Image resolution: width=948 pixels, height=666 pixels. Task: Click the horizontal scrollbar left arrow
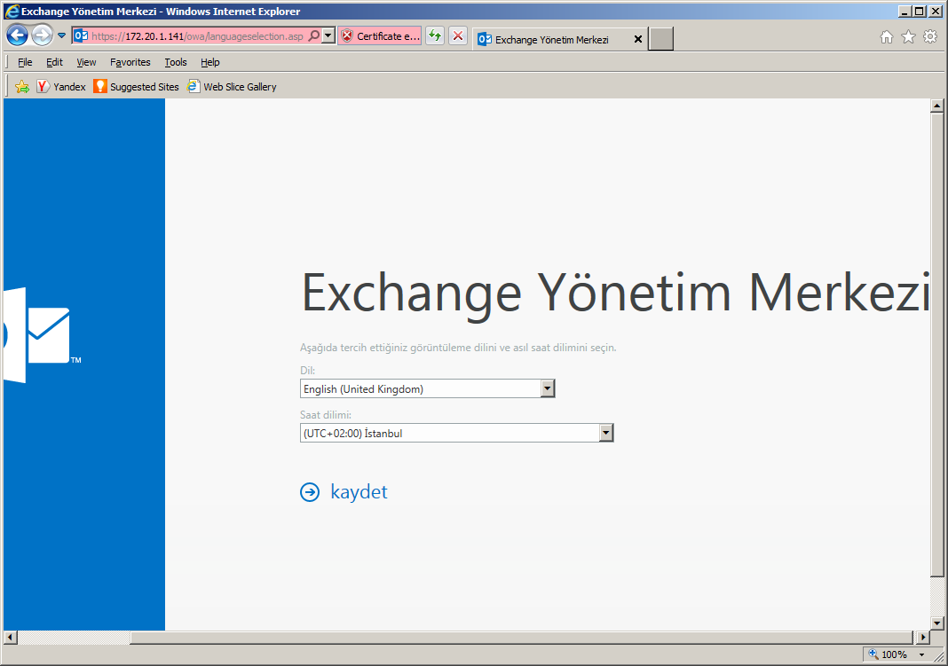(x=11, y=637)
